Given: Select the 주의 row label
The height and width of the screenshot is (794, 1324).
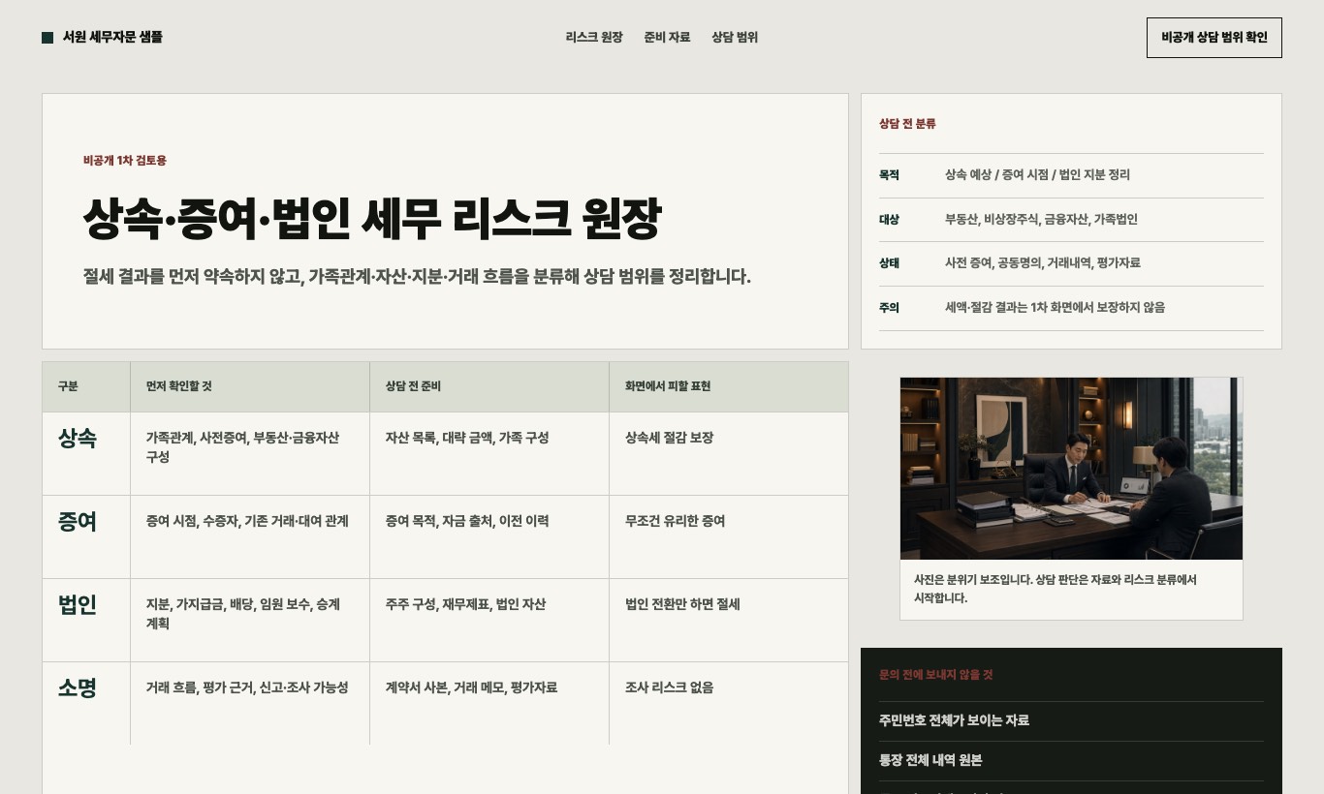Looking at the screenshot, I should click(889, 308).
